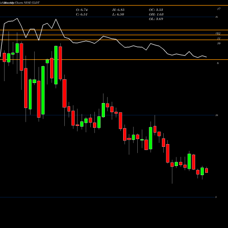The image size is (228, 228).
Task: Select the close value 'C: 6.51'
Action: click(82, 15)
